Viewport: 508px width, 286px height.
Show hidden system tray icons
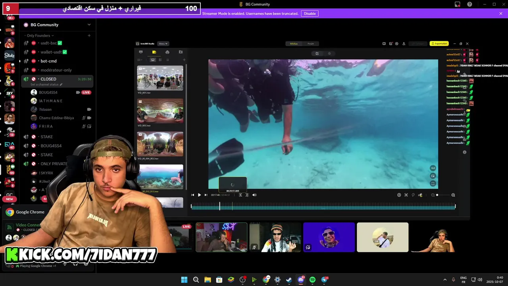click(445, 280)
